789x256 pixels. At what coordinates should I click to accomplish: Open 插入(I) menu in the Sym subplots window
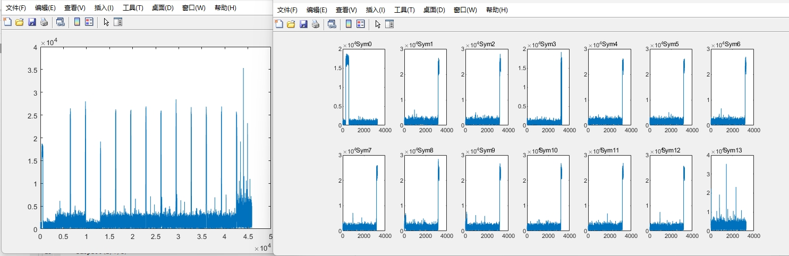click(x=375, y=10)
